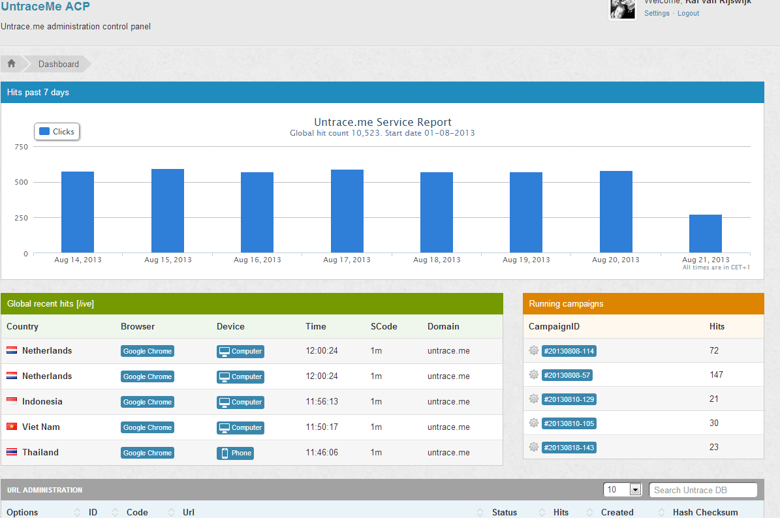The width and height of the screenshot is (780, 518).
Task: Open campaign #20130808-114
Action: (569, 351)
